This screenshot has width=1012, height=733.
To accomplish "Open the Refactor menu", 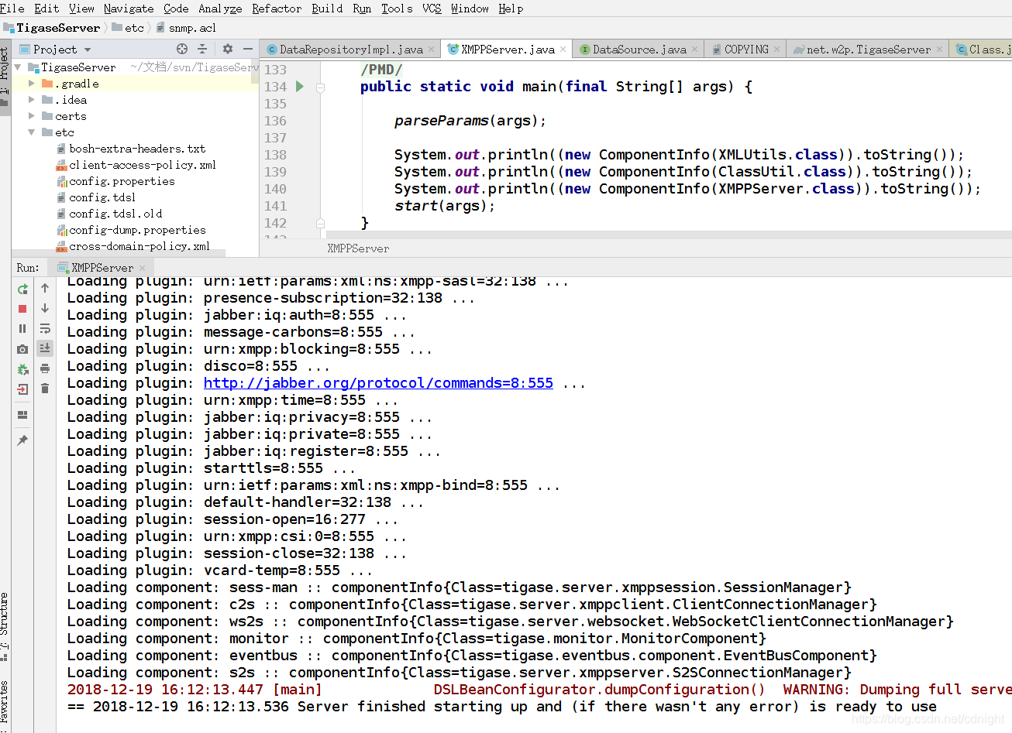I will tap(277, 9).
